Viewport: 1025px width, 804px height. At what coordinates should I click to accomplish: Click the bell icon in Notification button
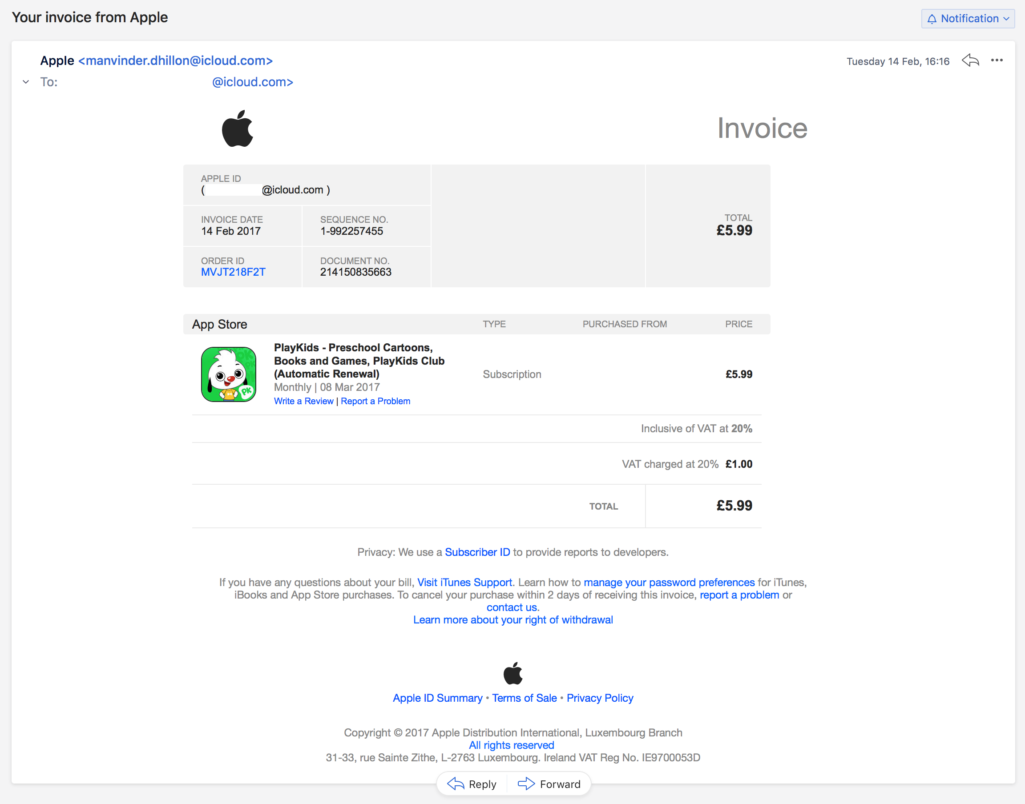(932, 19)
